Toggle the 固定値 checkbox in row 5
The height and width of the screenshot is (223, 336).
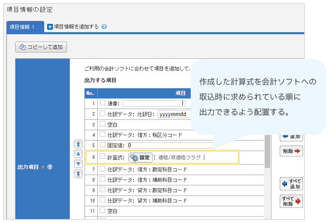(x=103, y=145)
